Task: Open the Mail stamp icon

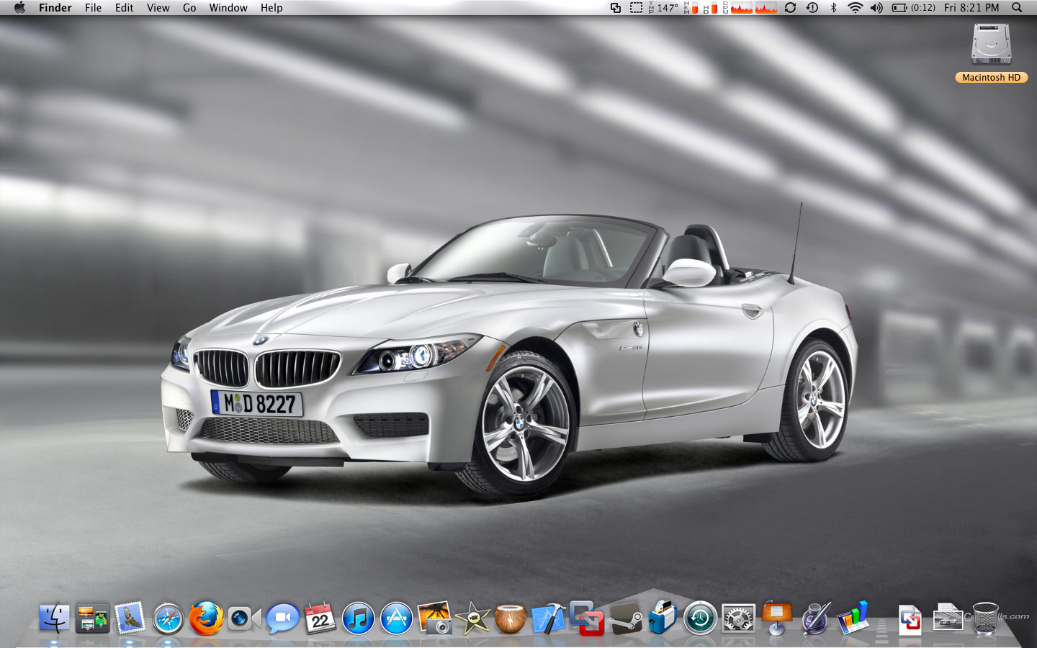Action: (130, 618)
